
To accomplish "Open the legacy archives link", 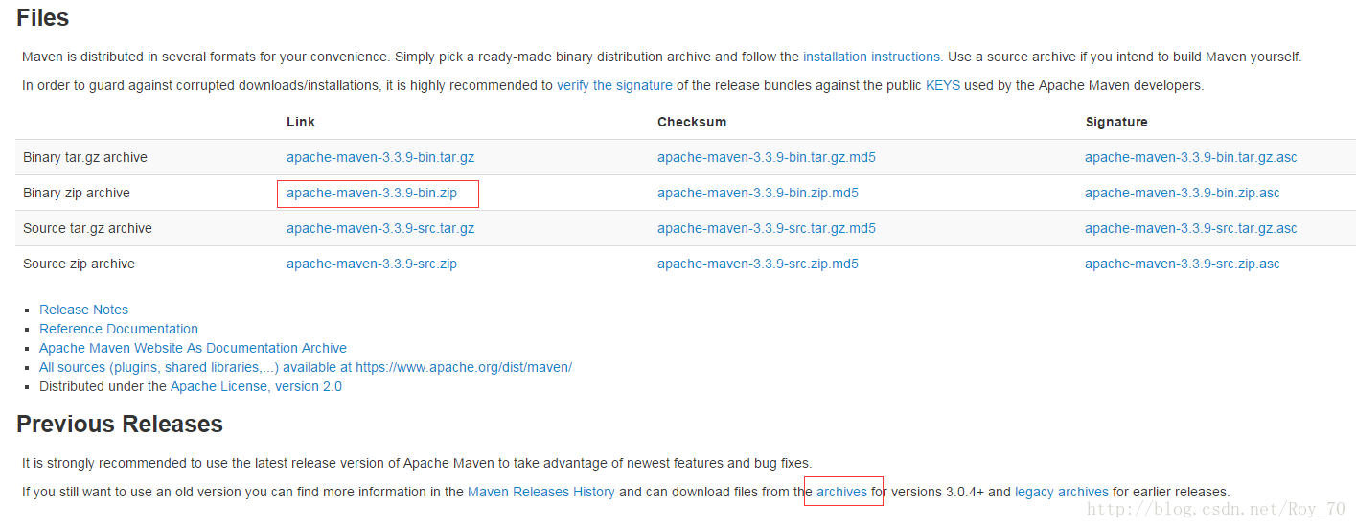I will (x=1061, y=492).
